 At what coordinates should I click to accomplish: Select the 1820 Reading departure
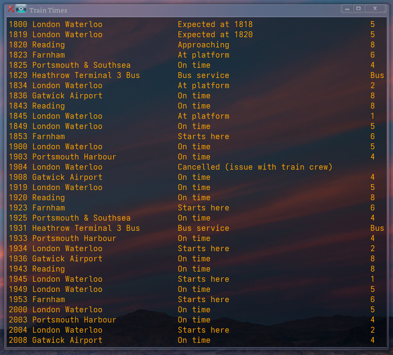click(x=196, y=45)
